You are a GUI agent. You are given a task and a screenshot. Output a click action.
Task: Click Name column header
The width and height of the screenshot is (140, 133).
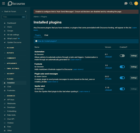[x=37, y=47]
